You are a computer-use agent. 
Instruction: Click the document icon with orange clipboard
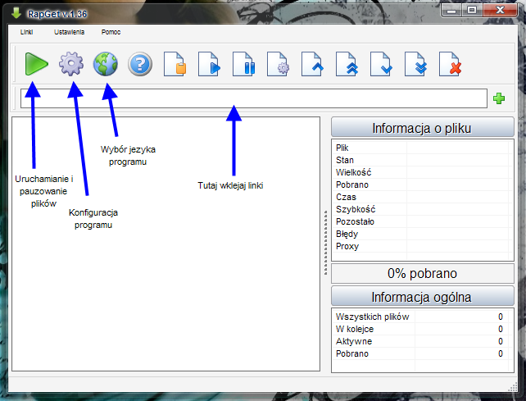[x=175, y=64]
